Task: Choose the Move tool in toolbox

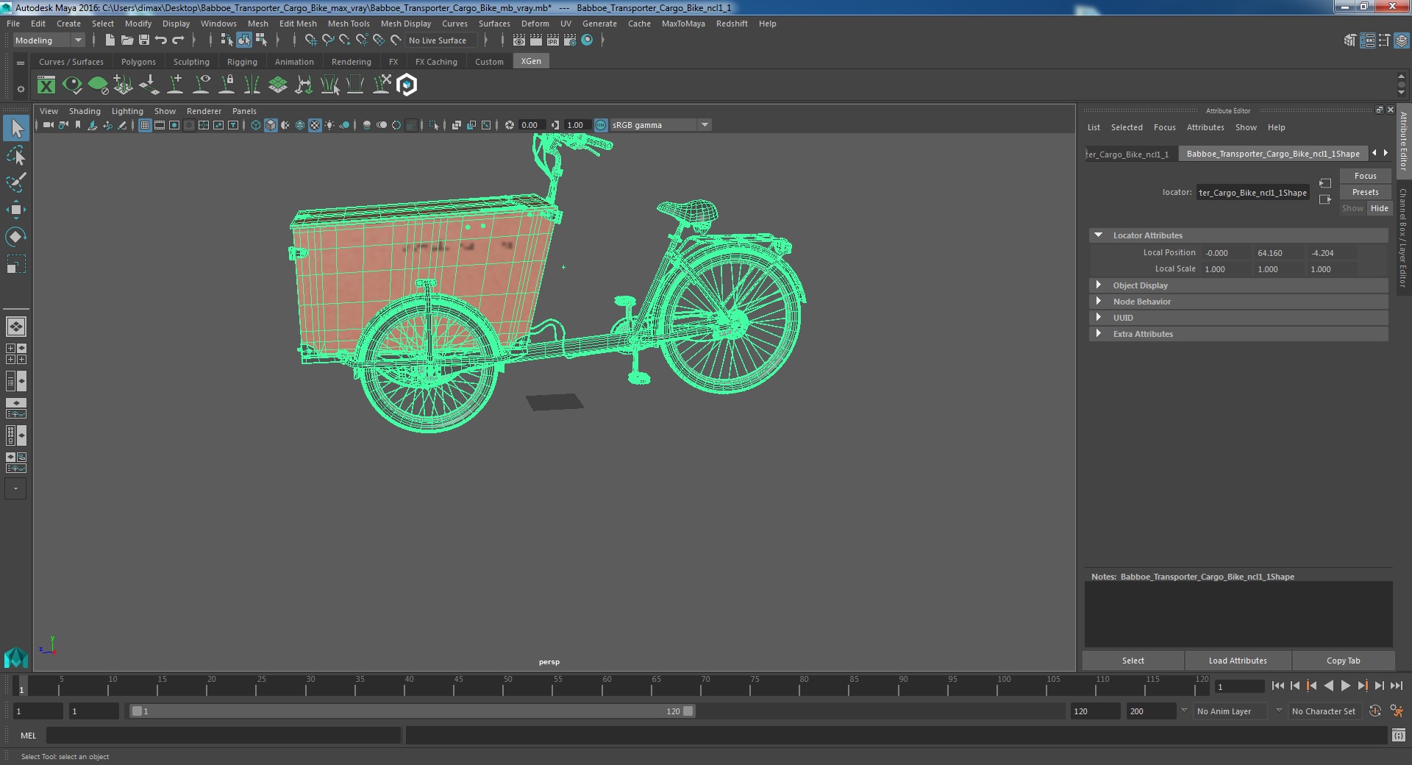Action: coord(16,210)
